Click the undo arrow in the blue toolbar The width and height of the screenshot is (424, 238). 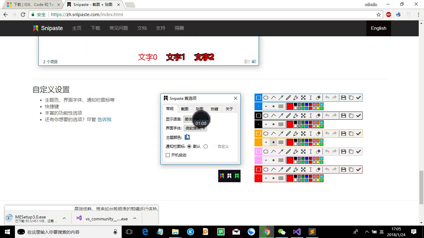point(327,98)
